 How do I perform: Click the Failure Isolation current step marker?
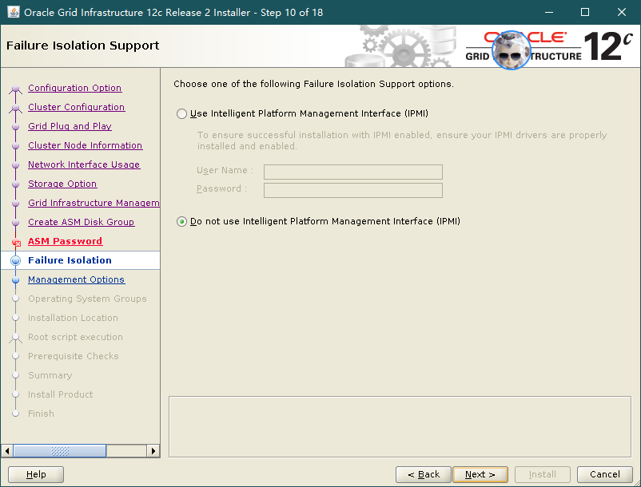[x=15, y=260]
